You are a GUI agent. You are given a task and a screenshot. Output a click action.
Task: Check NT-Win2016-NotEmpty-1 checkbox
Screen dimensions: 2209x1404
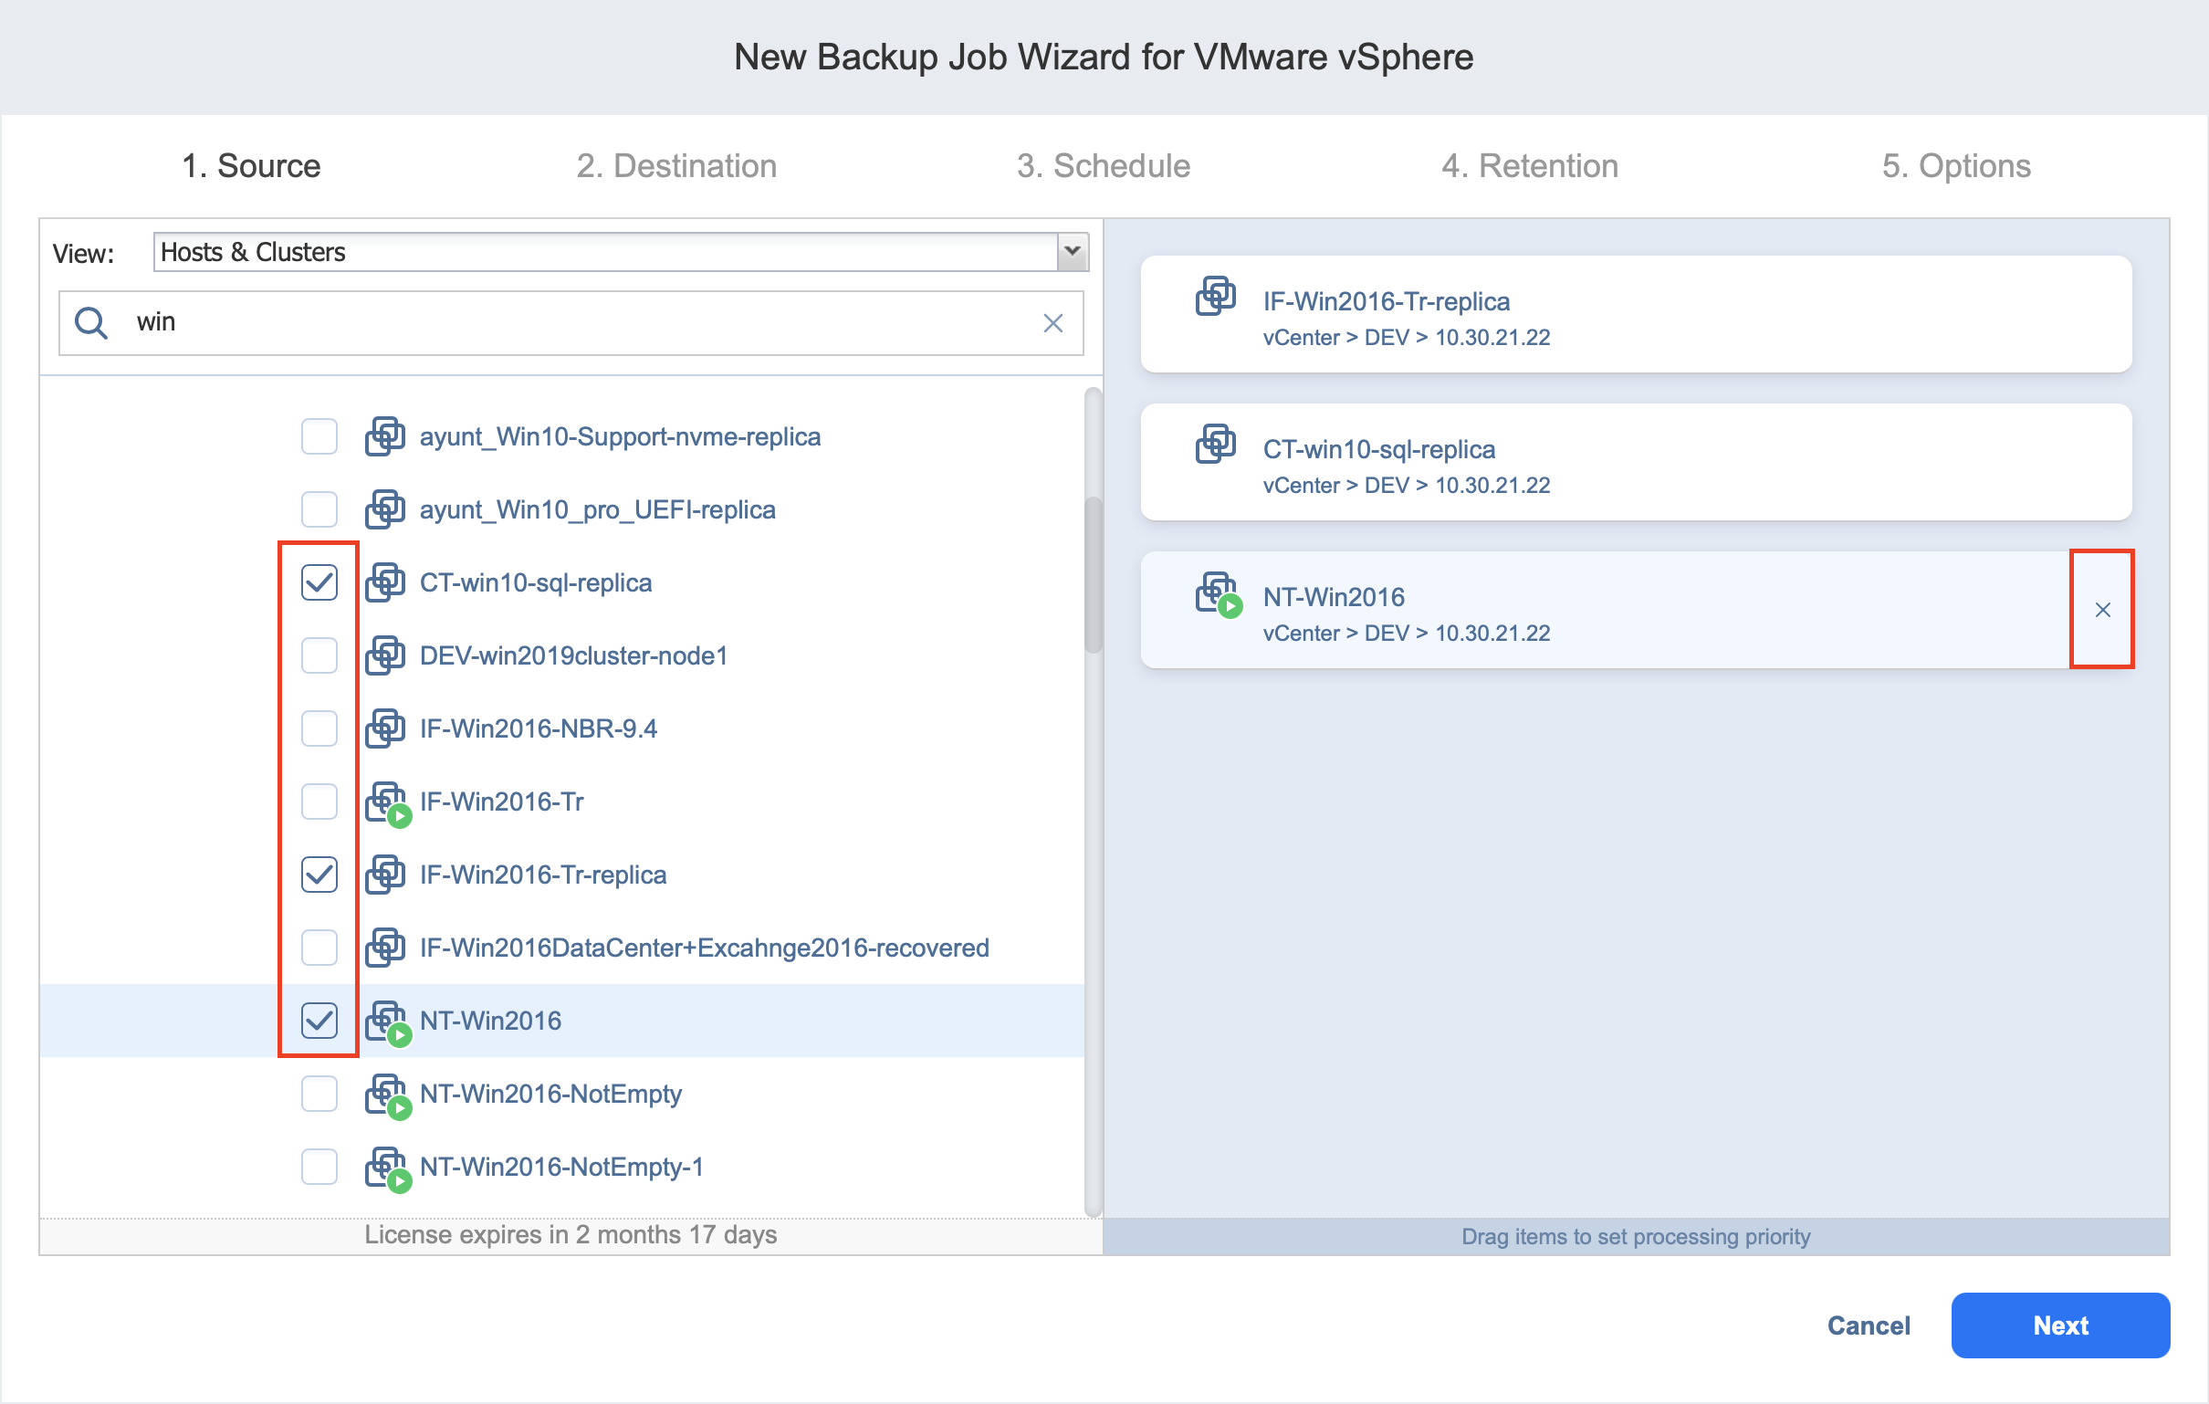(x=319, y=1168)
